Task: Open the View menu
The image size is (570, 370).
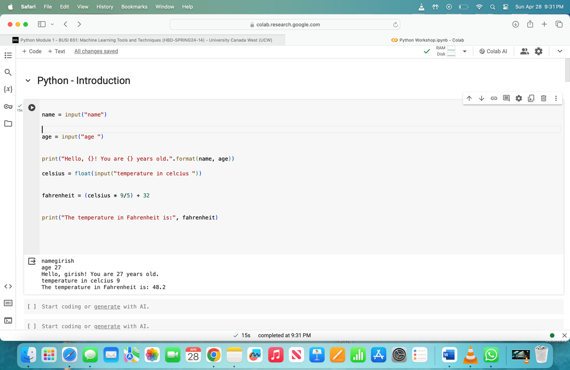Action: (83, 7)
